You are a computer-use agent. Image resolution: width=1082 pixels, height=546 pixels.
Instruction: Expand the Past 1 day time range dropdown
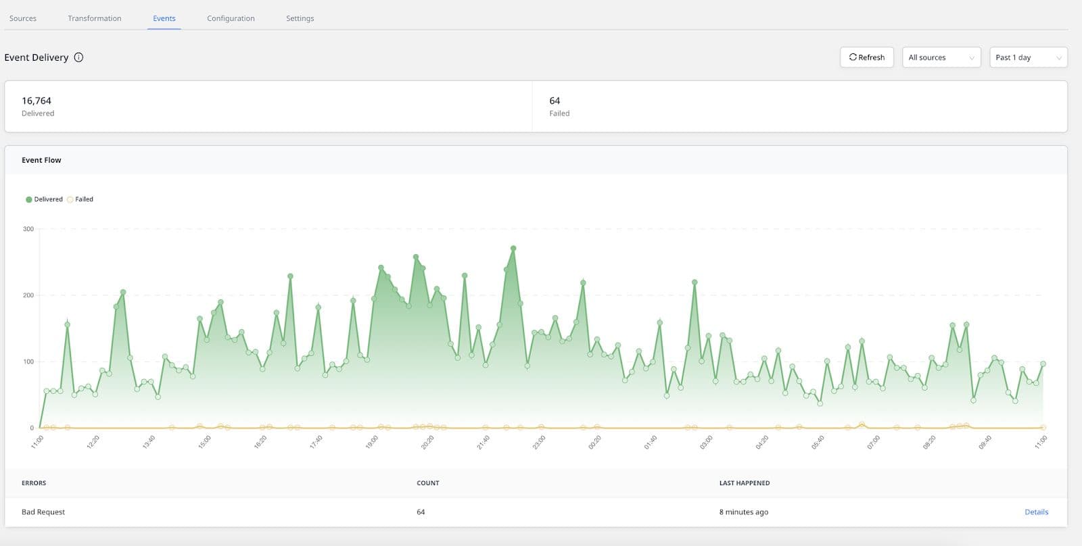[1028, 57]
